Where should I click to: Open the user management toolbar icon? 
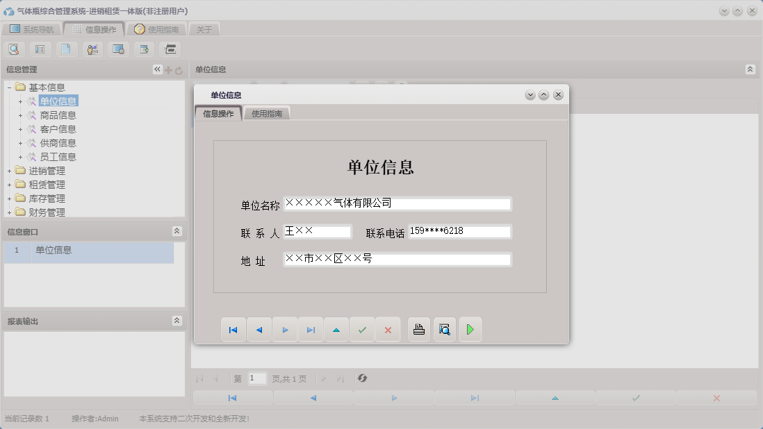coord(92,49)
